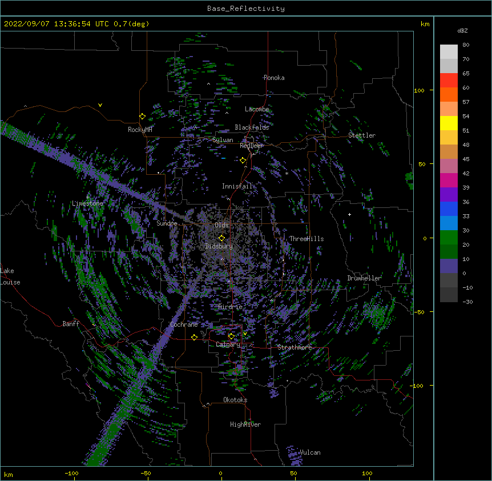Screen dimensions: 492x481
Task: Select the orange 60-57 dBZ legend swatch
Action: tap(449, 94)
